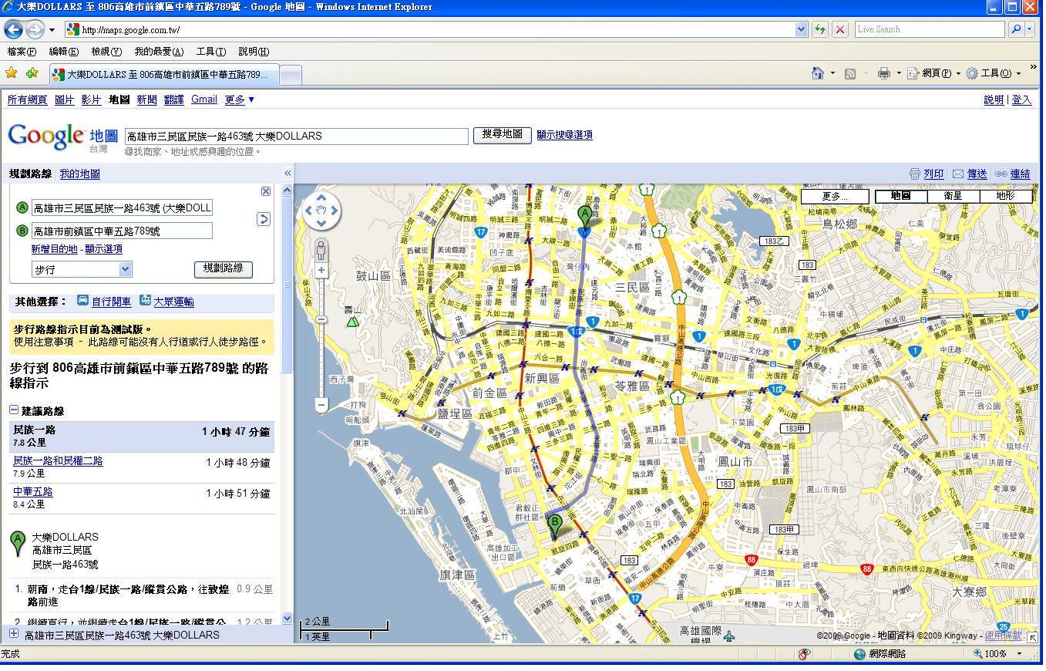Click the map zoom slider handle

[x=321, y=319]
